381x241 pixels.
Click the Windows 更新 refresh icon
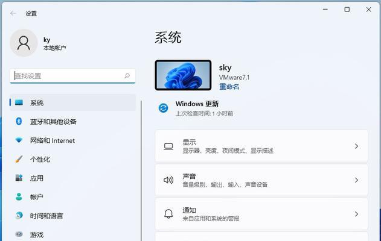[163, 108]
